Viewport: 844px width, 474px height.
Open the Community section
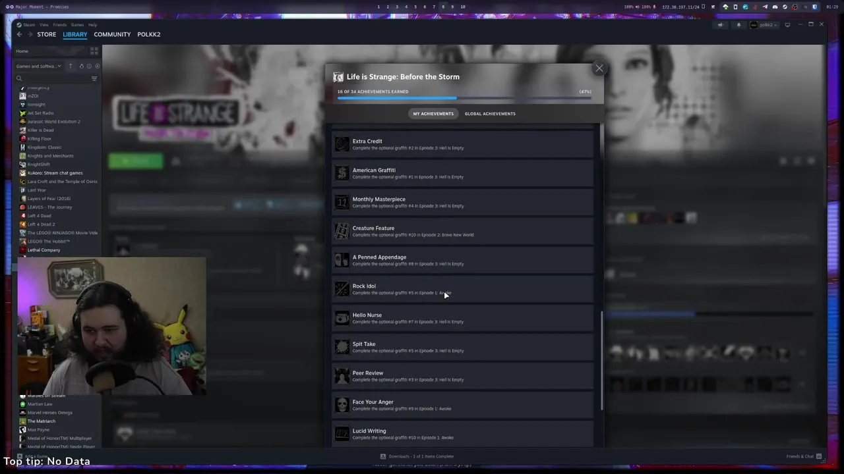coord(112,34)
